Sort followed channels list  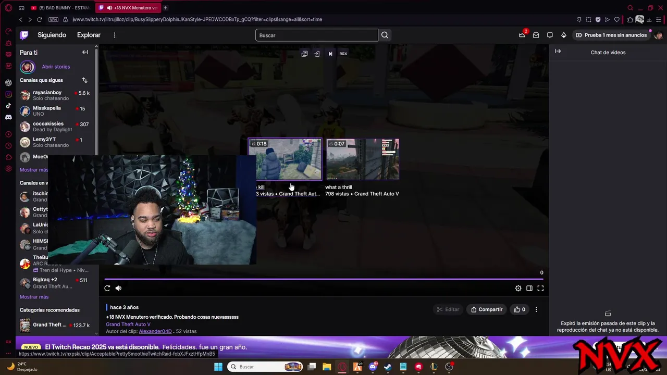pyautogui.click(x=84, y=80)
